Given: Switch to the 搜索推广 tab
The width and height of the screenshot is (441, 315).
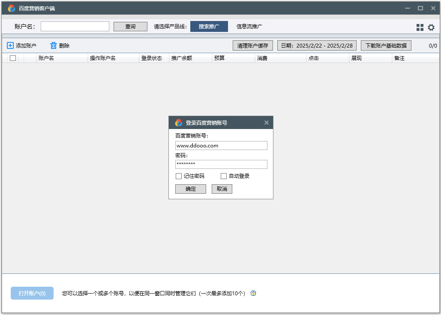Looking at the screenshot, I should click(209, 26).
